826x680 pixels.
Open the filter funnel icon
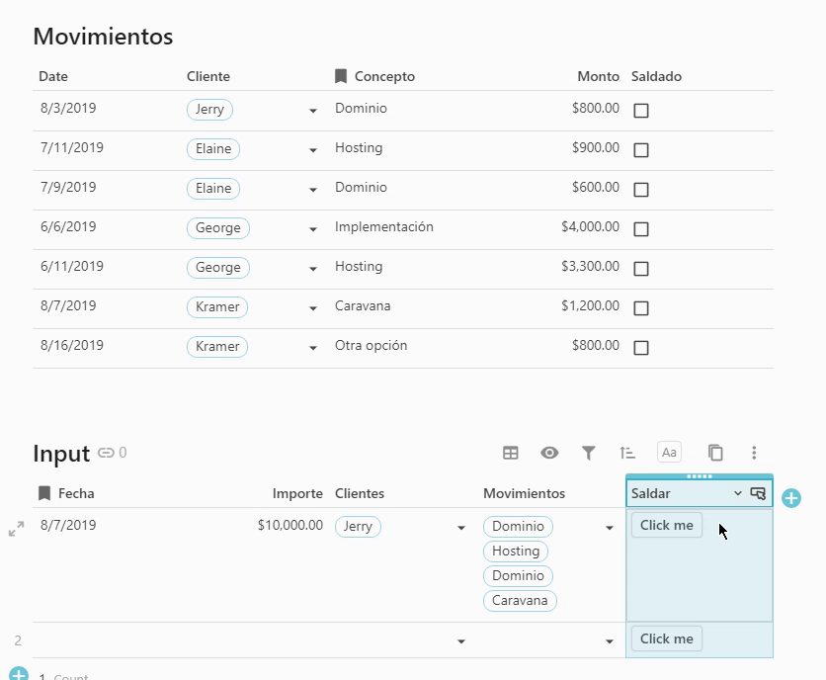(589, 453)
